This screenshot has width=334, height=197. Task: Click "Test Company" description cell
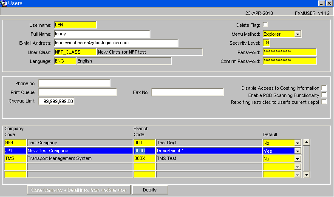point(80,143)
